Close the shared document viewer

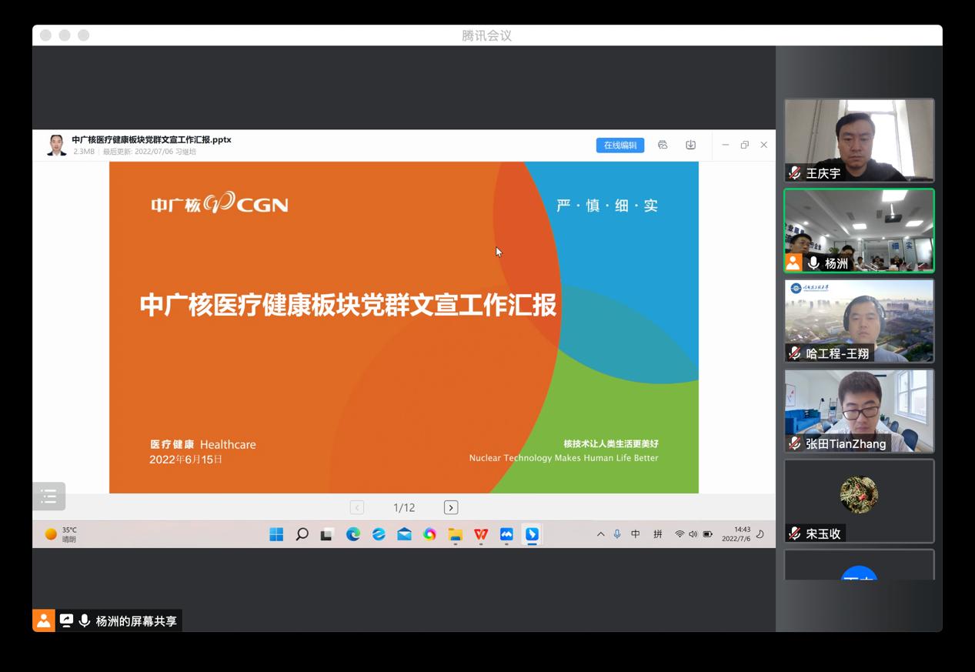click(763, 145)
